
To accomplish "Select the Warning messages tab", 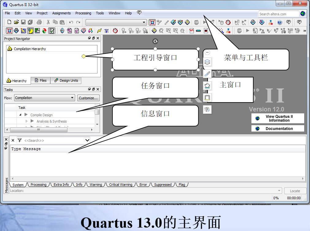I will (96, 184).
